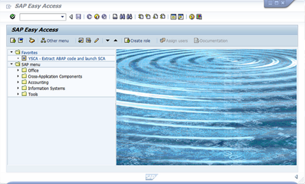Open the SAP Business Workplace icon

32,40
